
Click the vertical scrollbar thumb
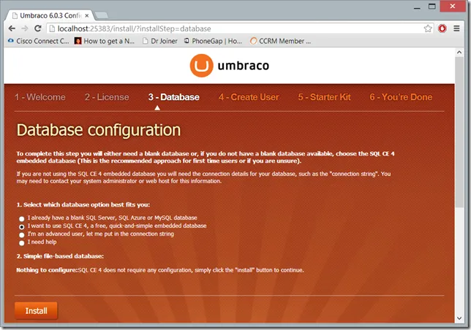click(x=459, y=132)
